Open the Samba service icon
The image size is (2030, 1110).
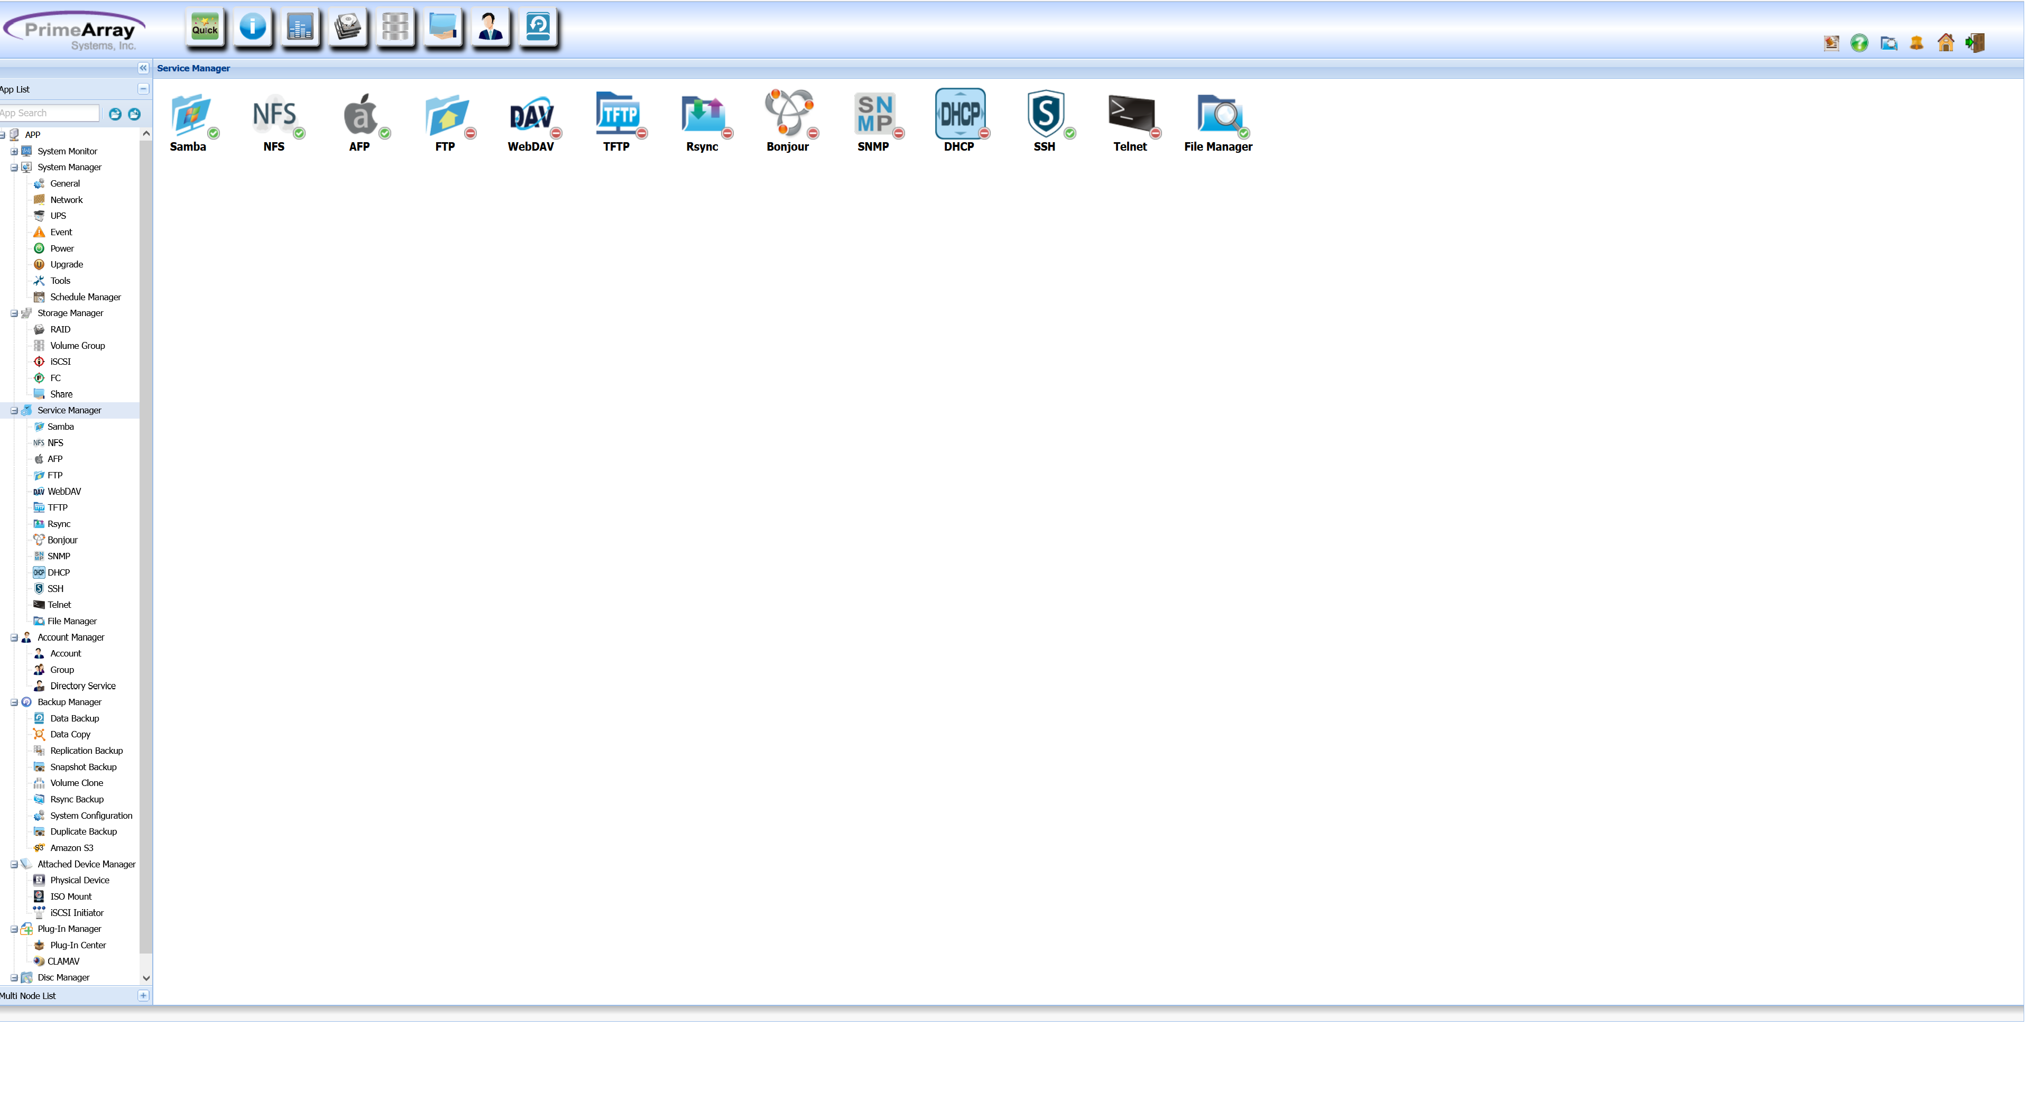(191, 115)
